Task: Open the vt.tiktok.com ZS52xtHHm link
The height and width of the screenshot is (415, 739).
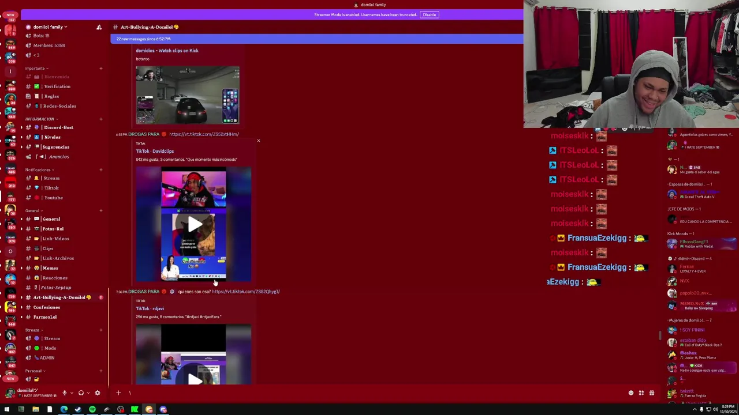Action: pos(204,134)
